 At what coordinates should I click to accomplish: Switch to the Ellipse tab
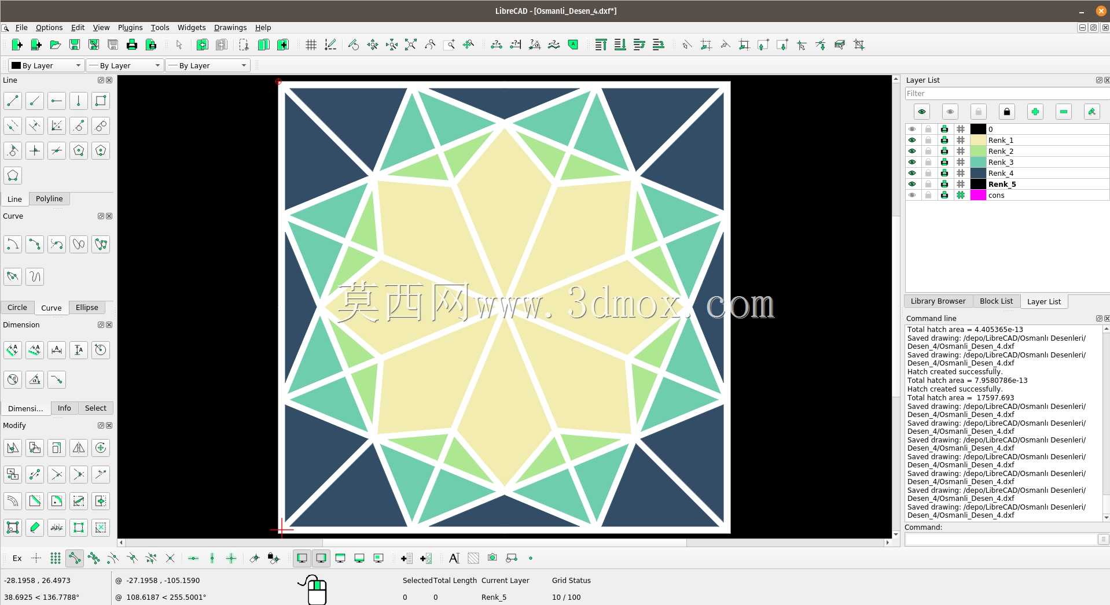point(87,307)
